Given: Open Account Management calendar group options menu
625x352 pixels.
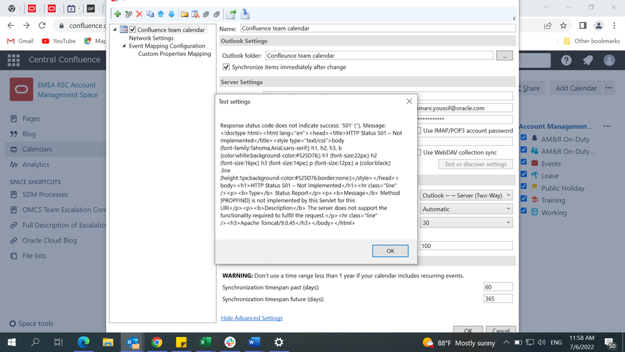Looking at the screenshot, I should click(x=607, y=126).
